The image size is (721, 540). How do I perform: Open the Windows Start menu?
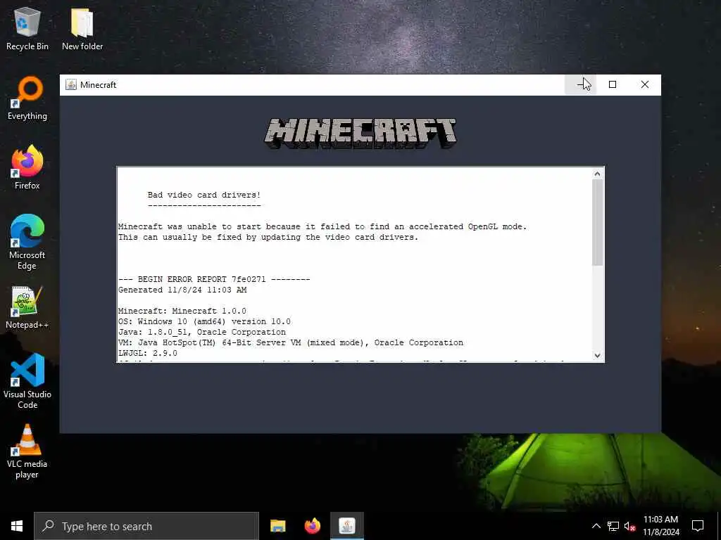[x=17, y=526]
